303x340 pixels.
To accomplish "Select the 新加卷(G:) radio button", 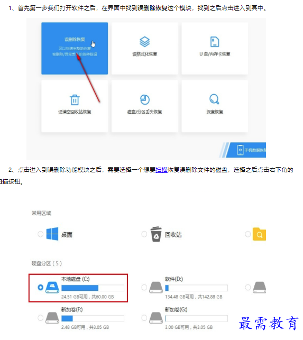I will pos(144,318).
